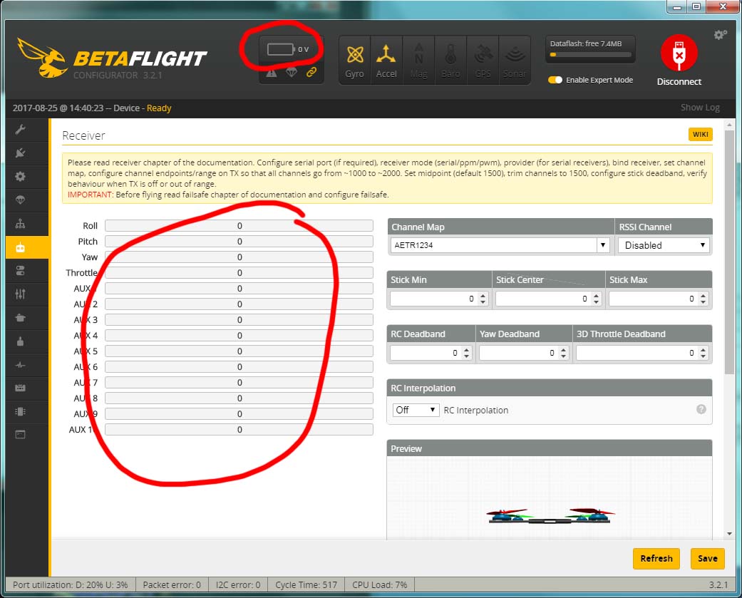The height and width of the screenshot is (598, 742).
Task: Click the Save button
Action: 707,558
